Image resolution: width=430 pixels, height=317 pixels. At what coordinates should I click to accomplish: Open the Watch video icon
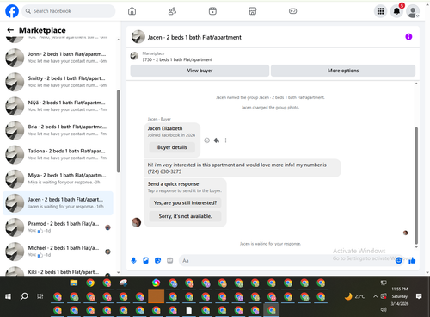point(212,11)
